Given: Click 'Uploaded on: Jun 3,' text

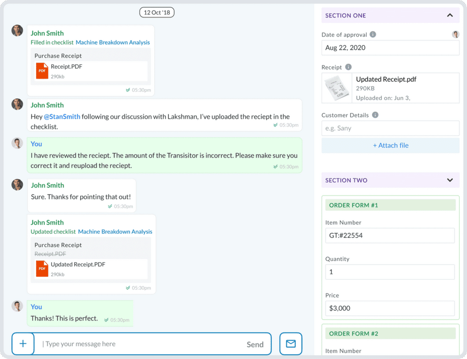Looking at the screenshot, I should [383, 98].
